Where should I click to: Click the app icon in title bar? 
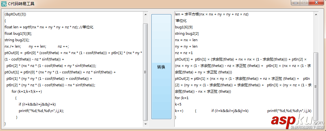pyautogui.click(x=4, y=4)
